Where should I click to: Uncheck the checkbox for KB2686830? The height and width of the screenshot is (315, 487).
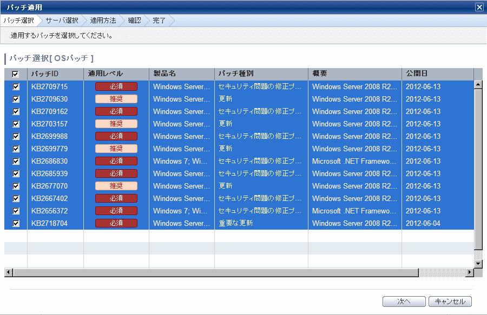16,161
